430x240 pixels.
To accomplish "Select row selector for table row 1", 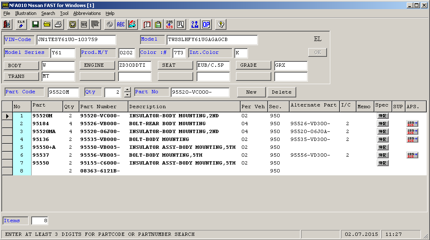I will (x=7, y=116).
